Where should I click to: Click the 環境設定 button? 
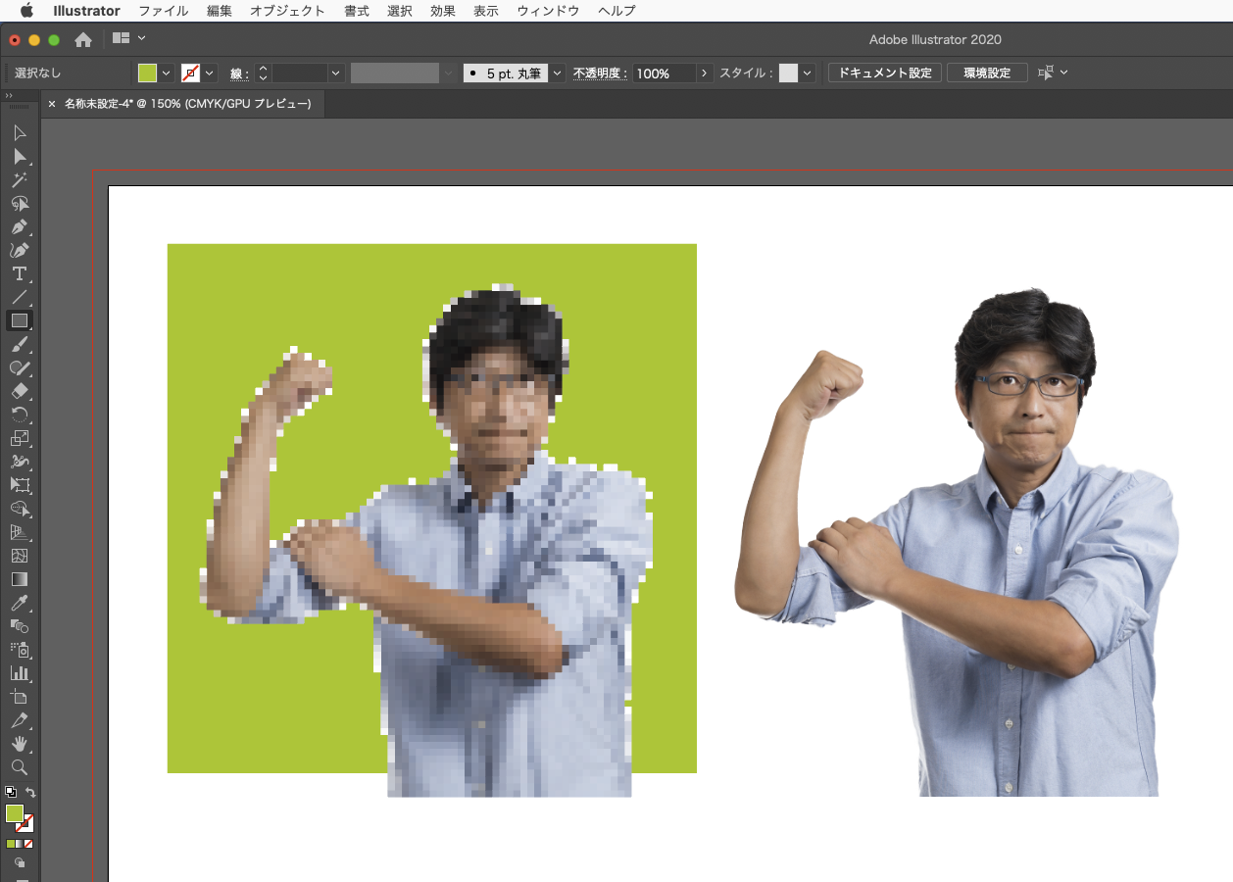987,73
